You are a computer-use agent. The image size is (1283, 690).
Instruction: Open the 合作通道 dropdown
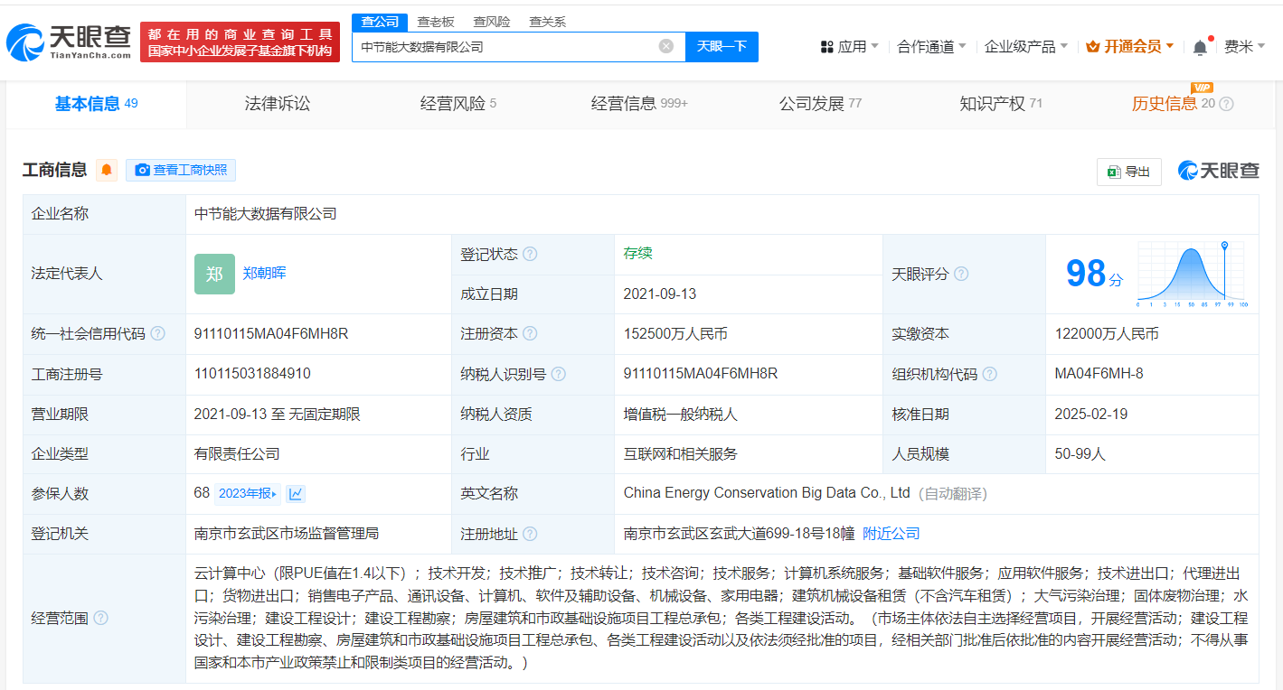click(931, 46)
